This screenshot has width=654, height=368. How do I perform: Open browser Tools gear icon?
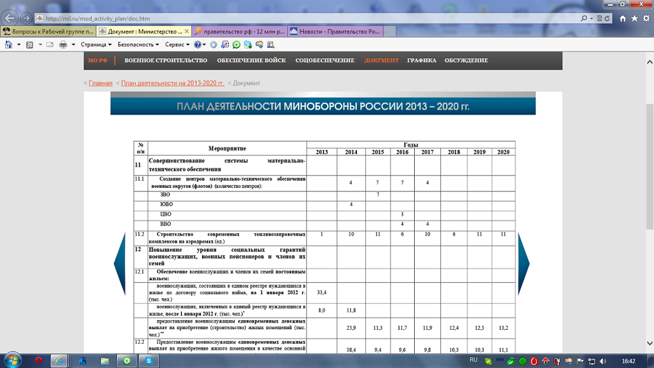pos(646,19)
